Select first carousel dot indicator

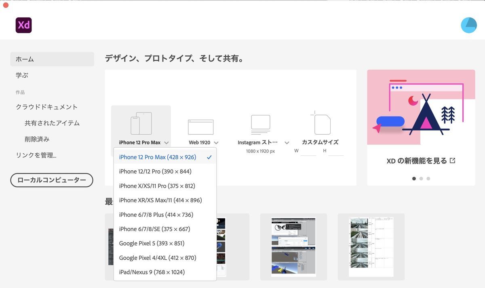(x=414, y=178)
